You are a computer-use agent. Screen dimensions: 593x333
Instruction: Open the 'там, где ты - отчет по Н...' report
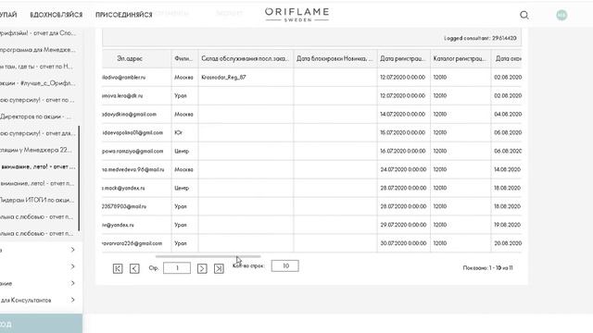click(x=38, y=67)
